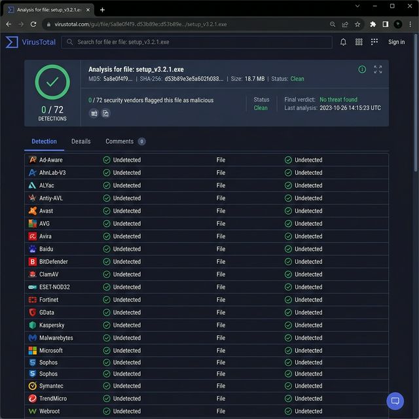Click the BitDefender vendor icon

tap(33, 262)
